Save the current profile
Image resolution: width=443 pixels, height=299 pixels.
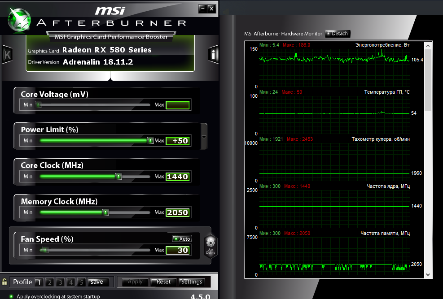click(x=98, y=282)
